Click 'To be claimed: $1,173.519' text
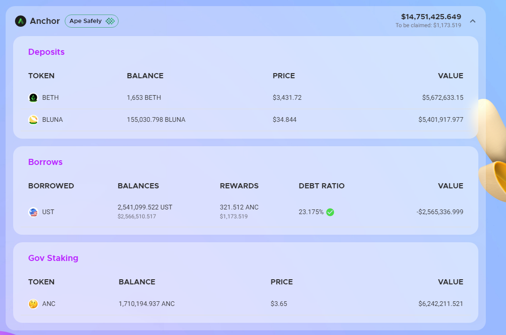The width and height of the screenshot is (506, 335). tap(429, 25)
